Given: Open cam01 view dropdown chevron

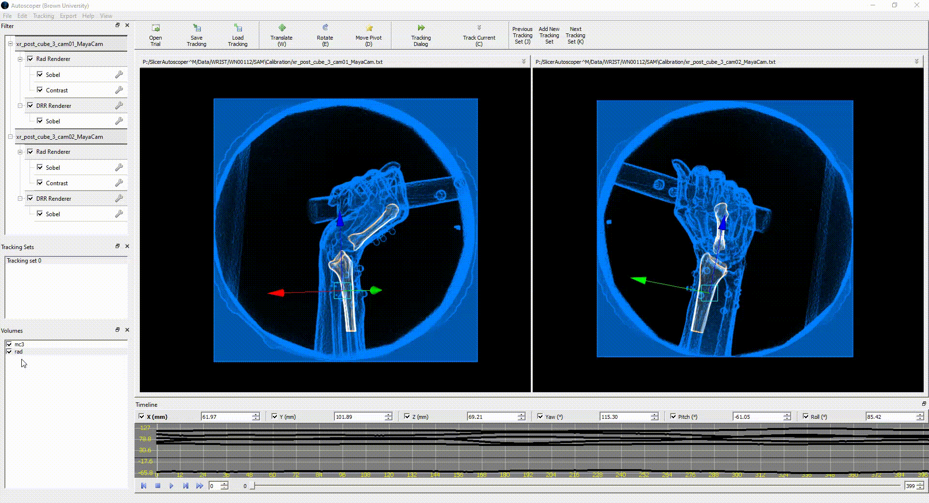Looking at the screenshot, I should [524, 62].
